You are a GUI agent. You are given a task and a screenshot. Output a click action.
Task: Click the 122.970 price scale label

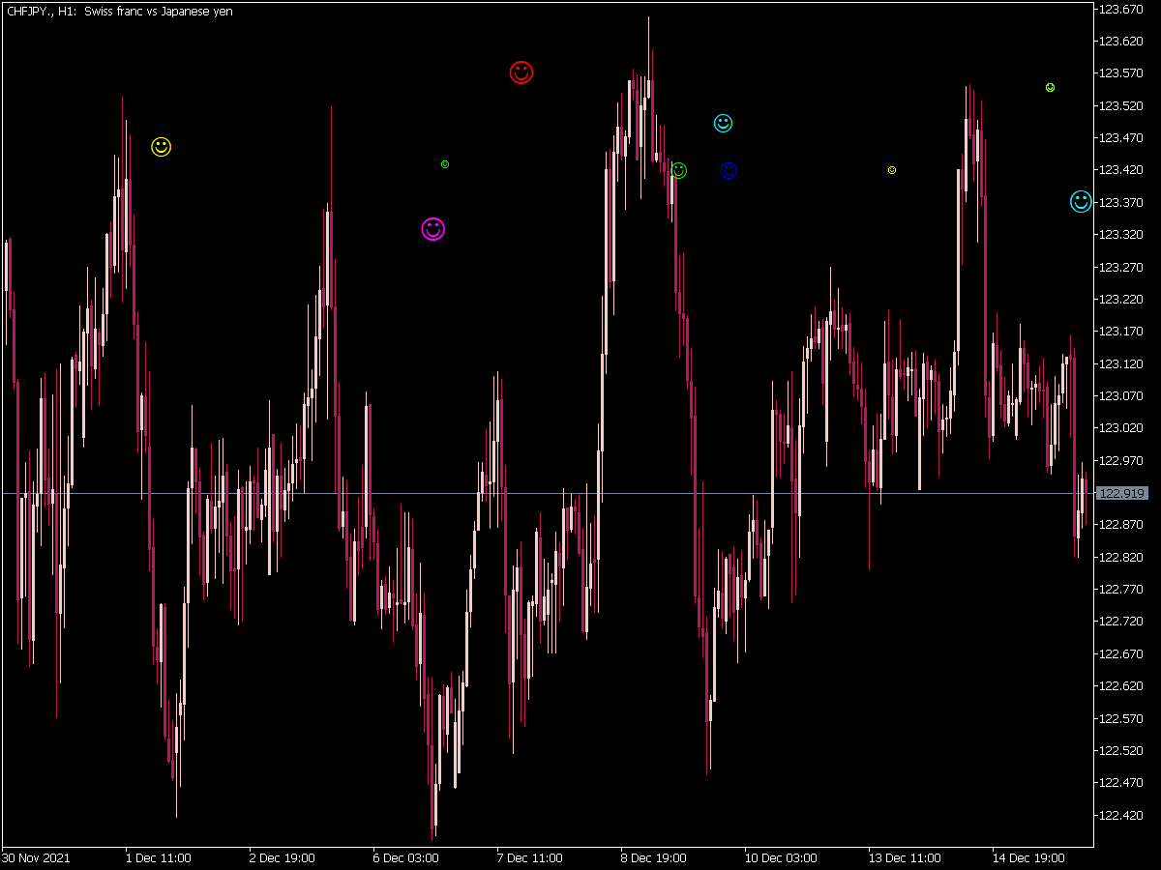(1122, 460)
